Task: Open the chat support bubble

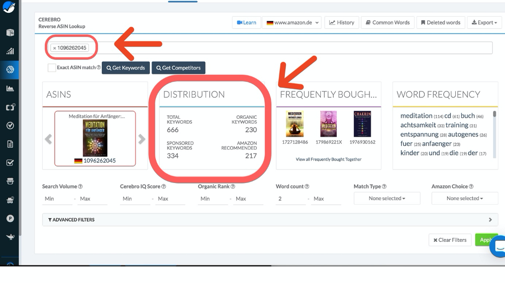Action: pyautogui.click(x=498, y=247)
